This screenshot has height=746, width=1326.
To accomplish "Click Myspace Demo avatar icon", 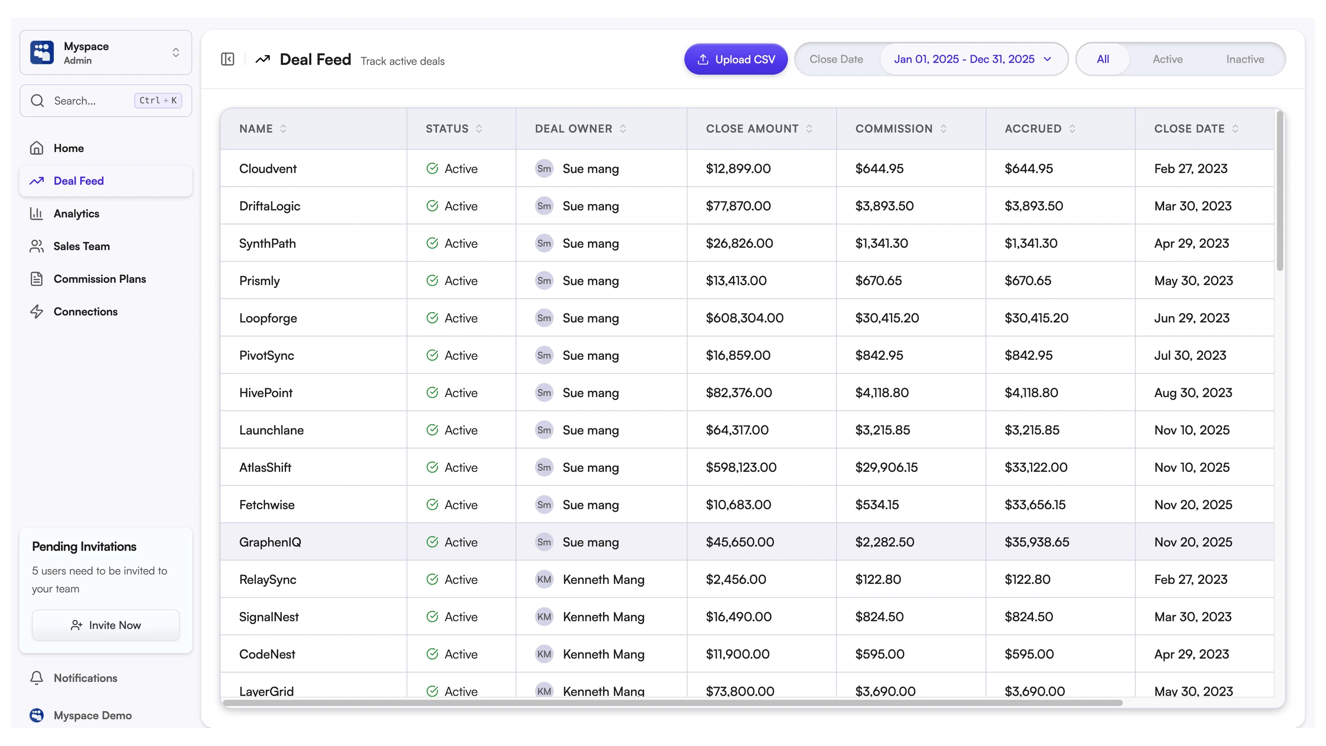I will point(36,715).
